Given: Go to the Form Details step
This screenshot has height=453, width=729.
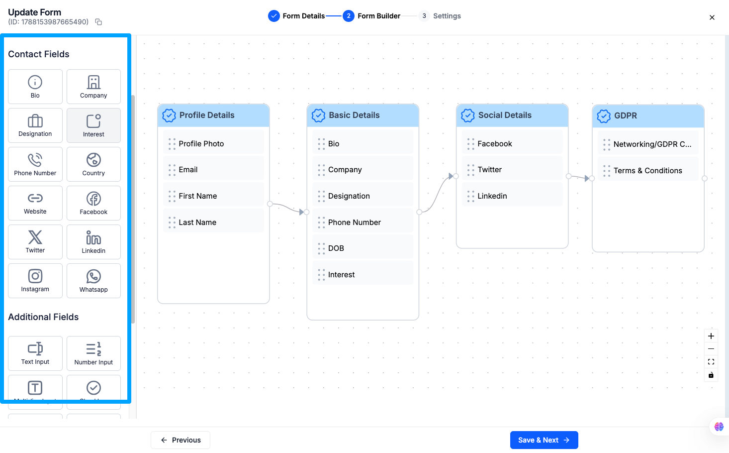Looking at the screenshot, I should click(296, 16).
